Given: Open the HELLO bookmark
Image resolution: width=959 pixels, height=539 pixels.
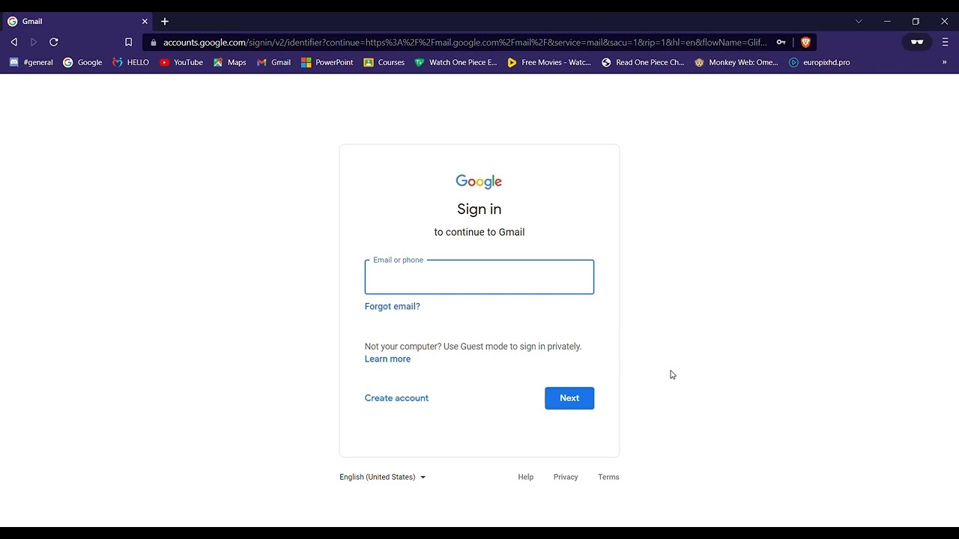Looking at the screenshot, I should (130, 62).
